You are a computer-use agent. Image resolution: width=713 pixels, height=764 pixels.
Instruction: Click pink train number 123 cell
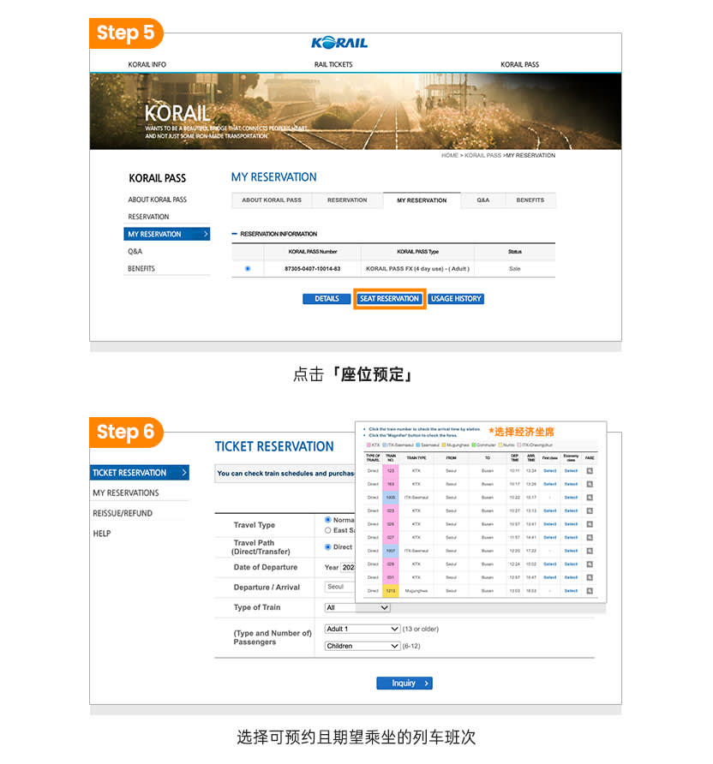pyautogui.click(x=391, y=470)
